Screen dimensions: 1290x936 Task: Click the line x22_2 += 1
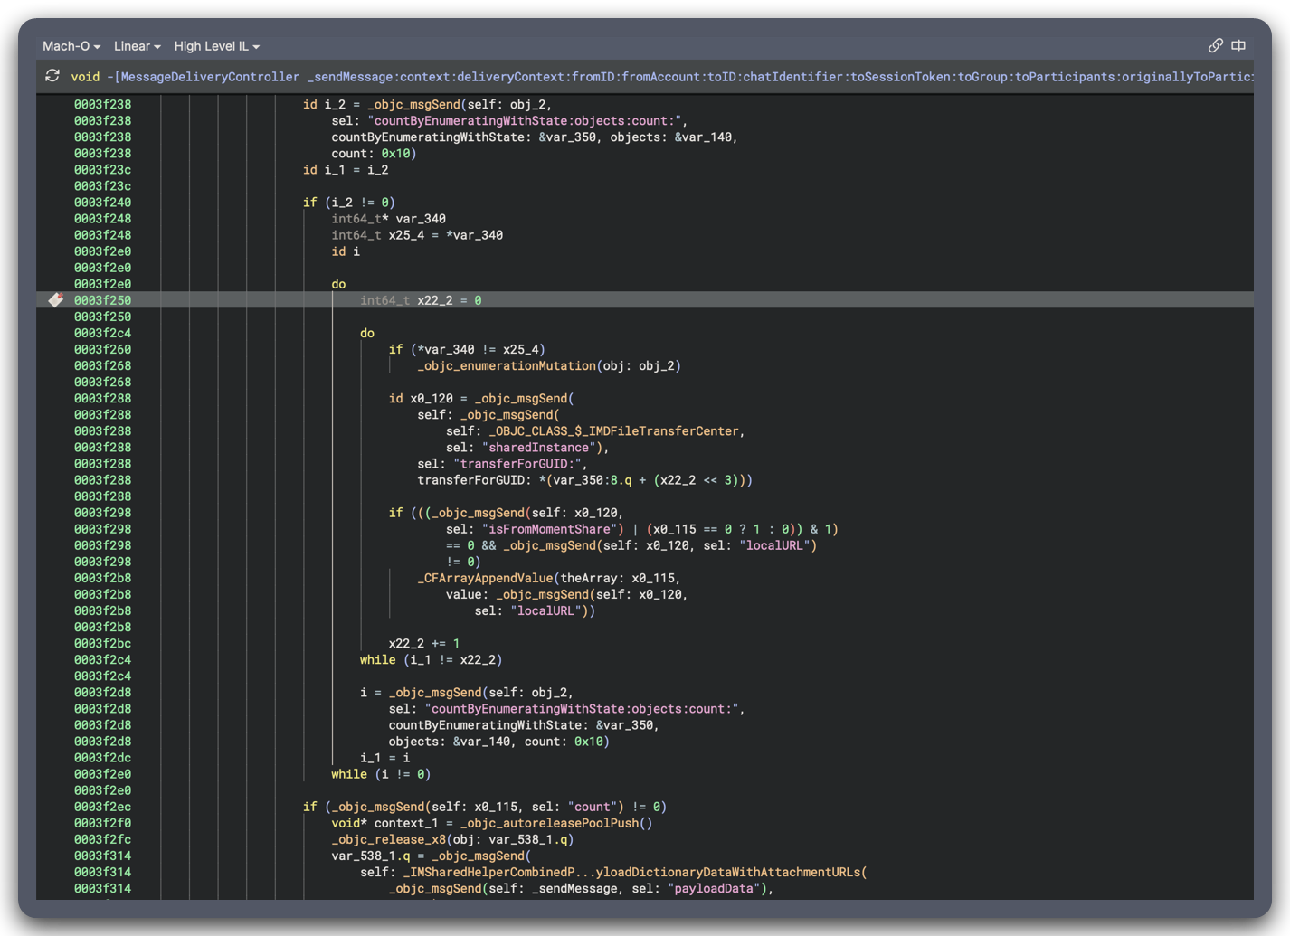424,644
